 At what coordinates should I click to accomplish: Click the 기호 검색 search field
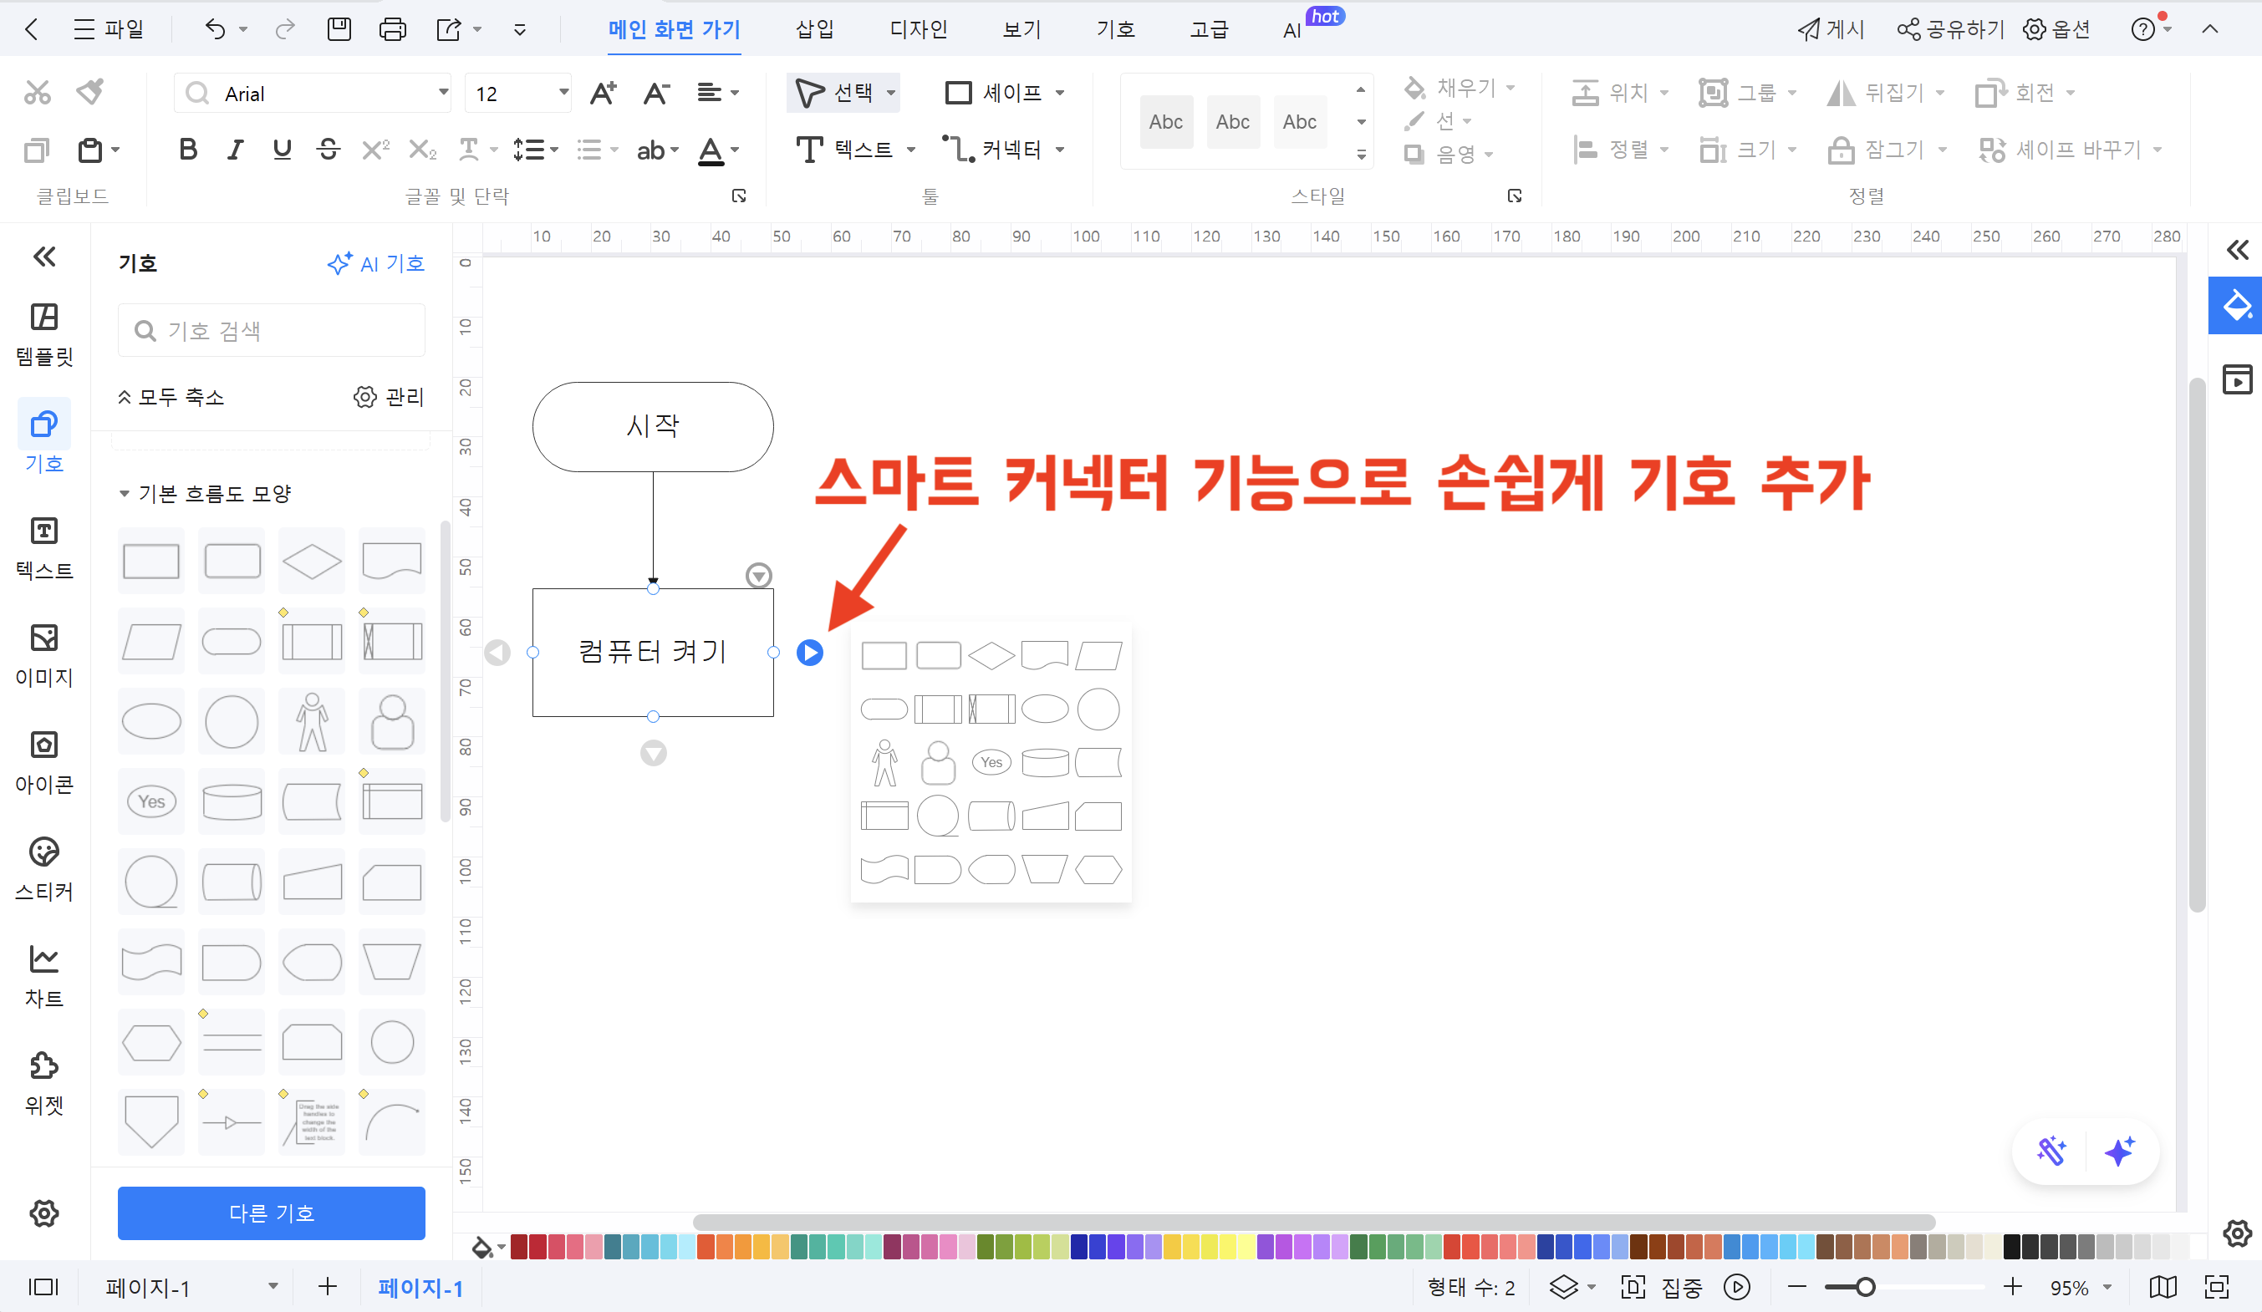point(271,330)
